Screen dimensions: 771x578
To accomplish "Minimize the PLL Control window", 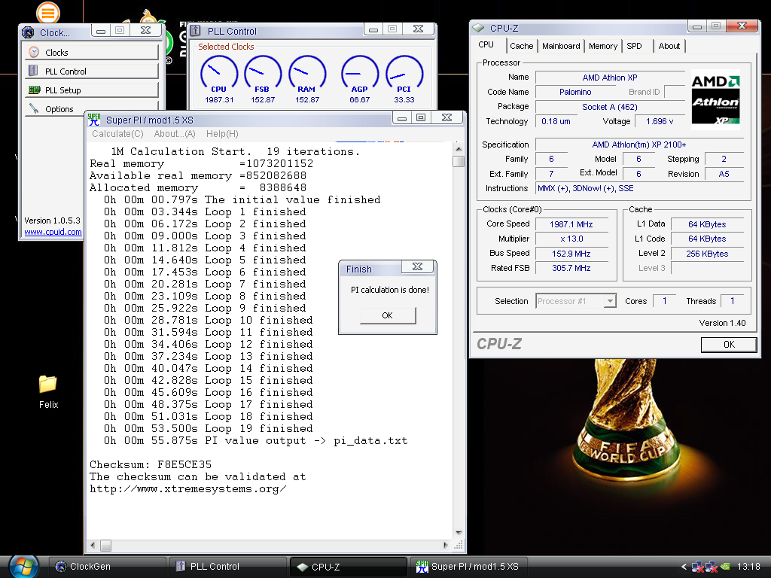I will tap(373, 29).
